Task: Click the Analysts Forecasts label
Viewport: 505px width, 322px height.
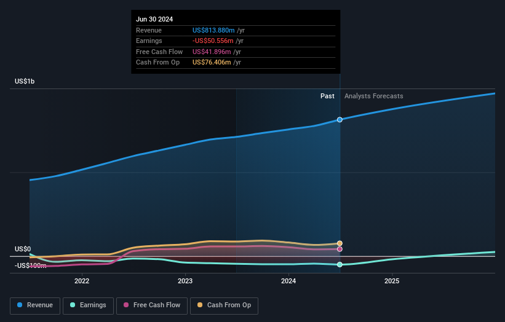Action: point(373,96)
